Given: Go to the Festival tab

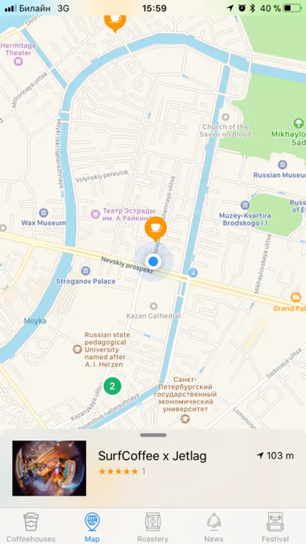Looking at the screenshot, I should [275, 526].
